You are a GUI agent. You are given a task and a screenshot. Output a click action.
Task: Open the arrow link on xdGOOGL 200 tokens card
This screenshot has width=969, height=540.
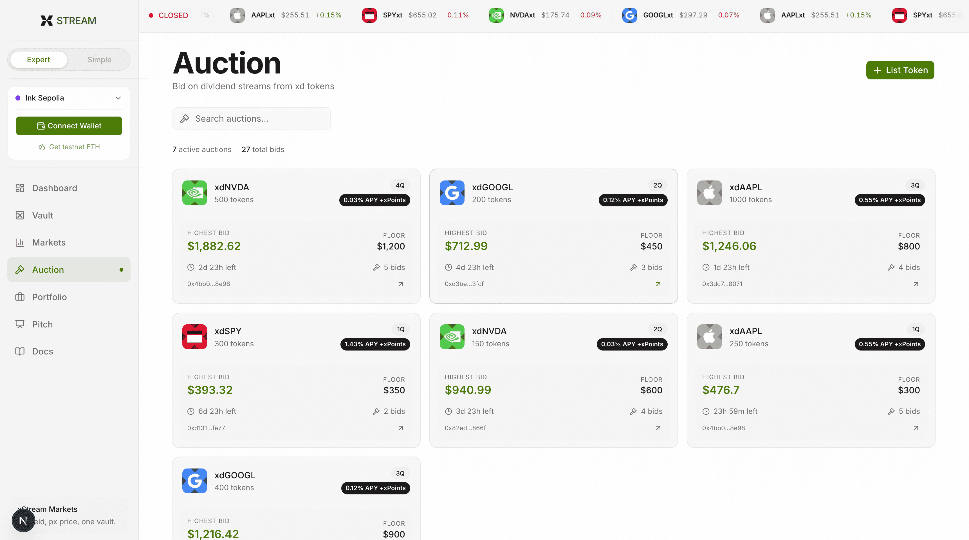click(658, 284)
